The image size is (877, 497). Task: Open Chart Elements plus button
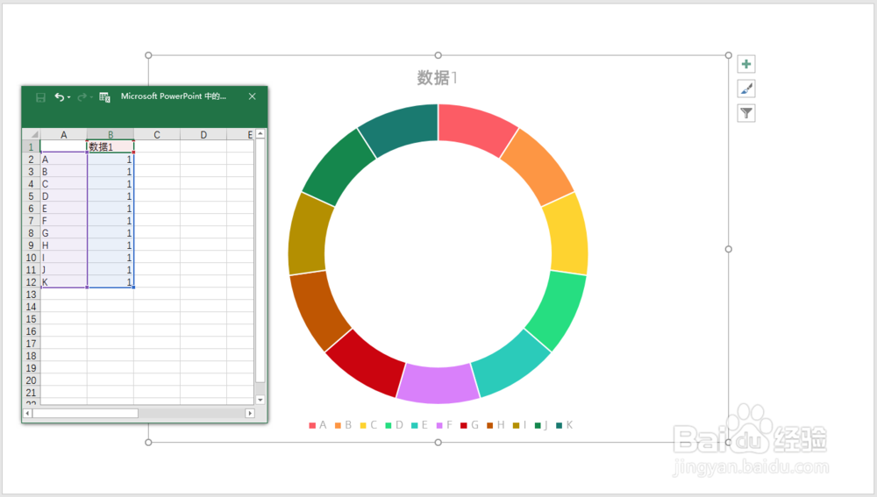746,64
